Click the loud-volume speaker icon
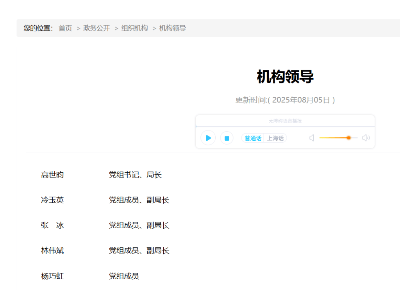Screen dimensions: 400x290 pos(366,138)
